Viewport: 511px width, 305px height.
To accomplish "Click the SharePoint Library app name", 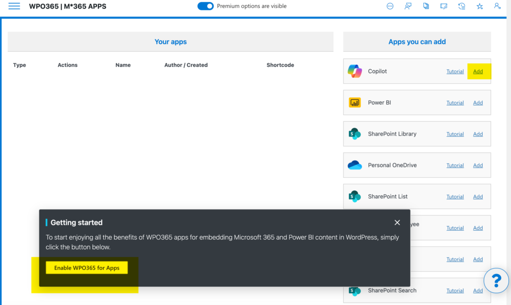I will coord(392,134).
